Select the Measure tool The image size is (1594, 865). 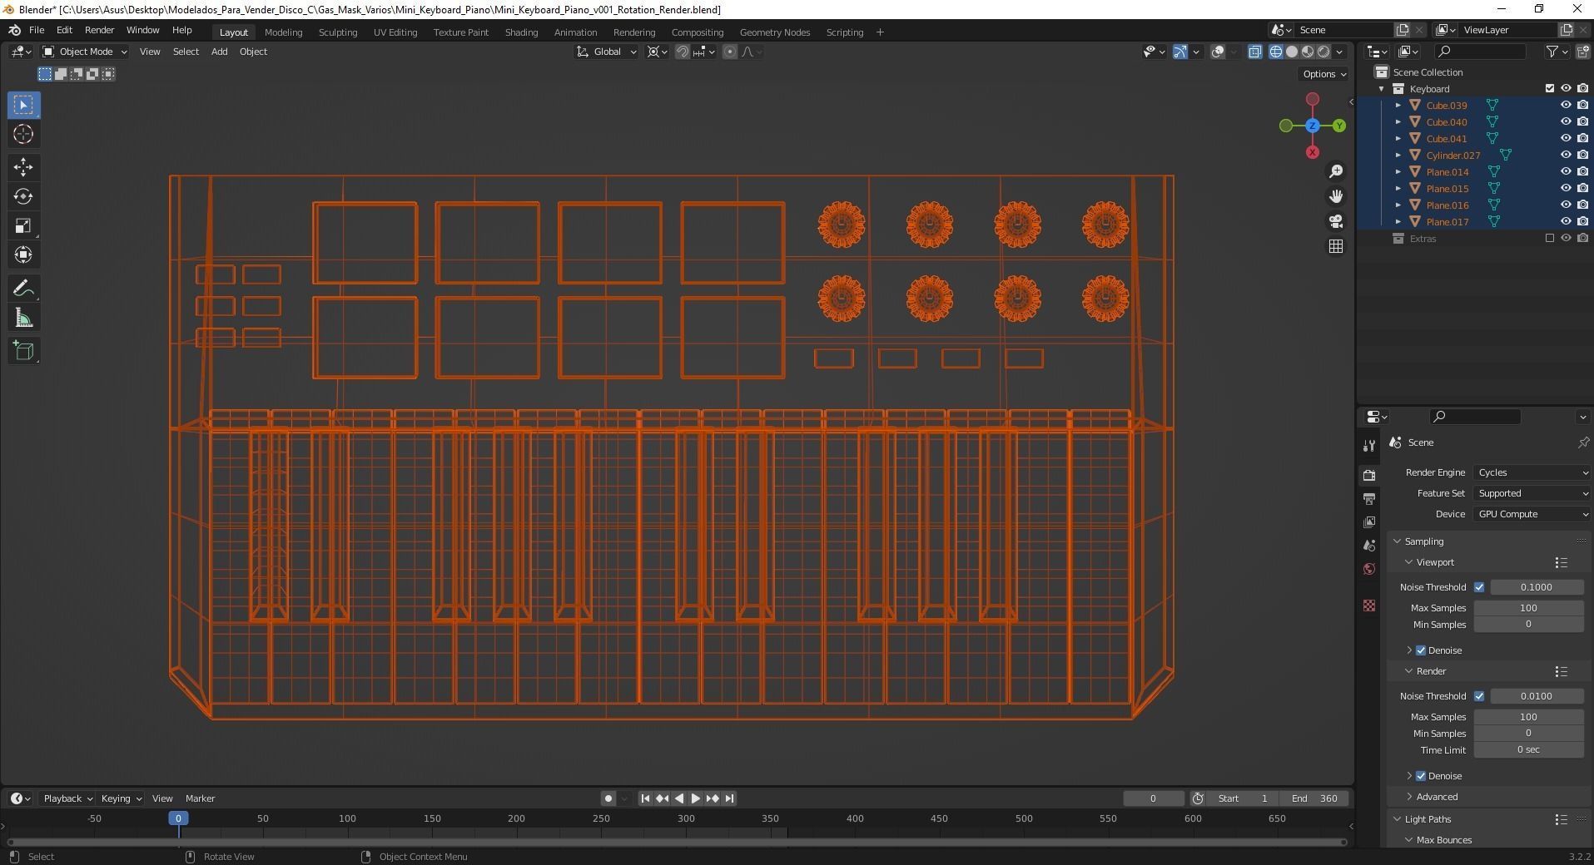click(x=23, y=319)
